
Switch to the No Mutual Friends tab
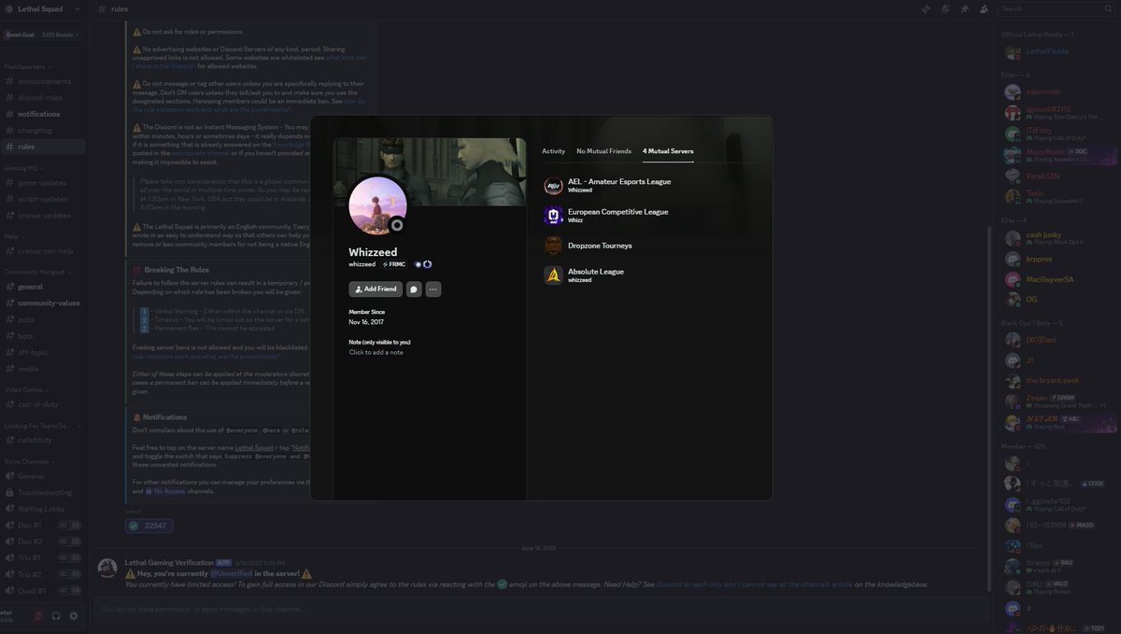[603, 150]
